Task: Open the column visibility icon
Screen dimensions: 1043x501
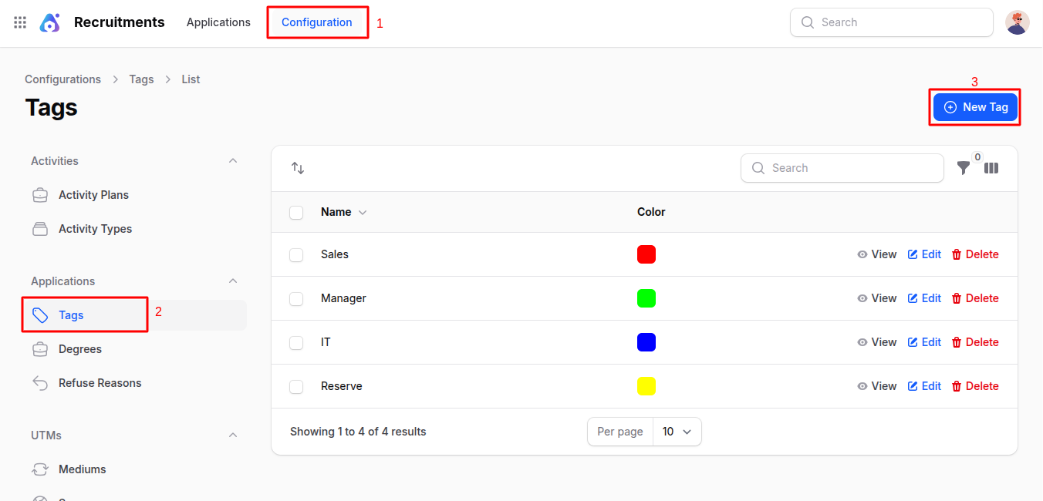Action: point(991,167)
